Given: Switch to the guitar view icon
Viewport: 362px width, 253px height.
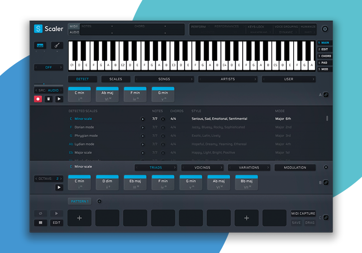Looking at the screenshot, I should [x=57, y=45].
